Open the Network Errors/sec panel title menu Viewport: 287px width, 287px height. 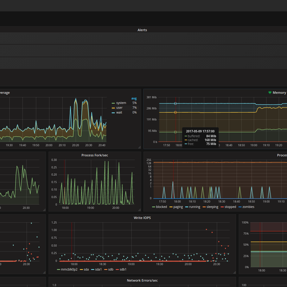pyautogui.click(x=142, y=280)
